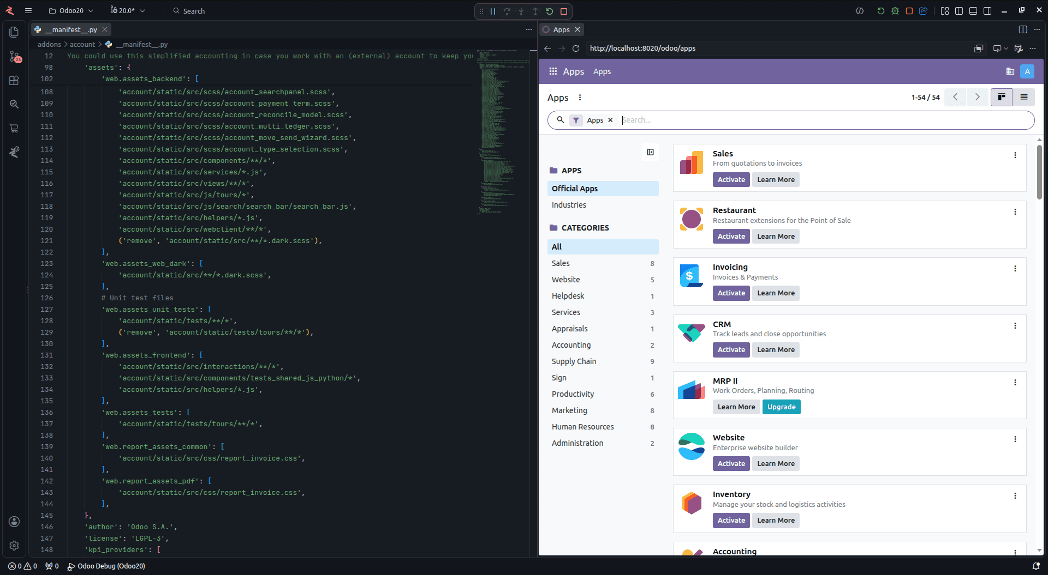Click Learn More for Invoicing

pyautogui.click(x=776, y=293)
